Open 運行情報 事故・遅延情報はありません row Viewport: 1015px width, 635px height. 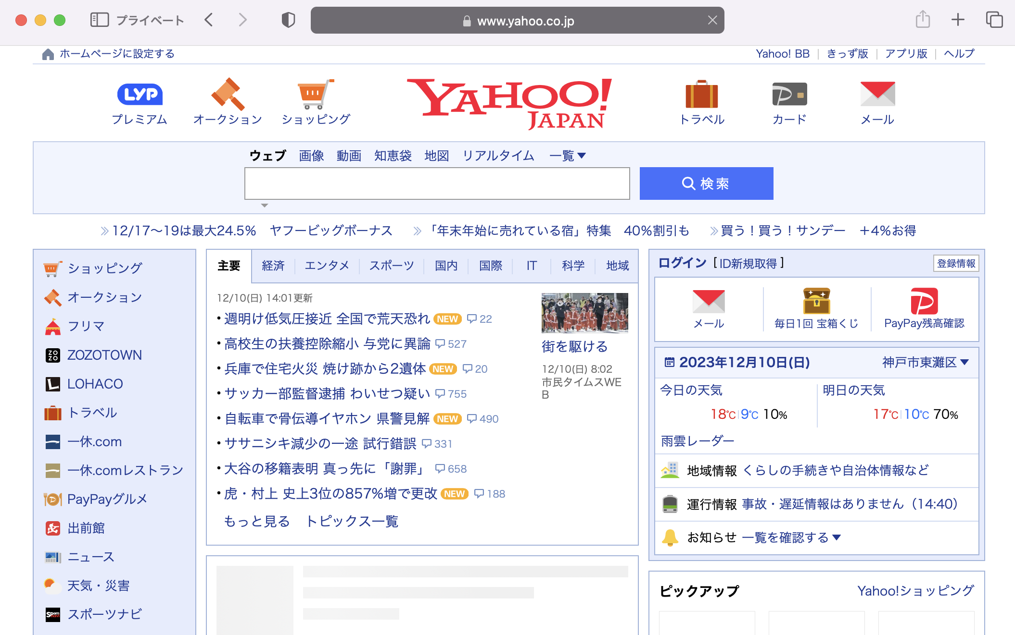pos(817,504)
